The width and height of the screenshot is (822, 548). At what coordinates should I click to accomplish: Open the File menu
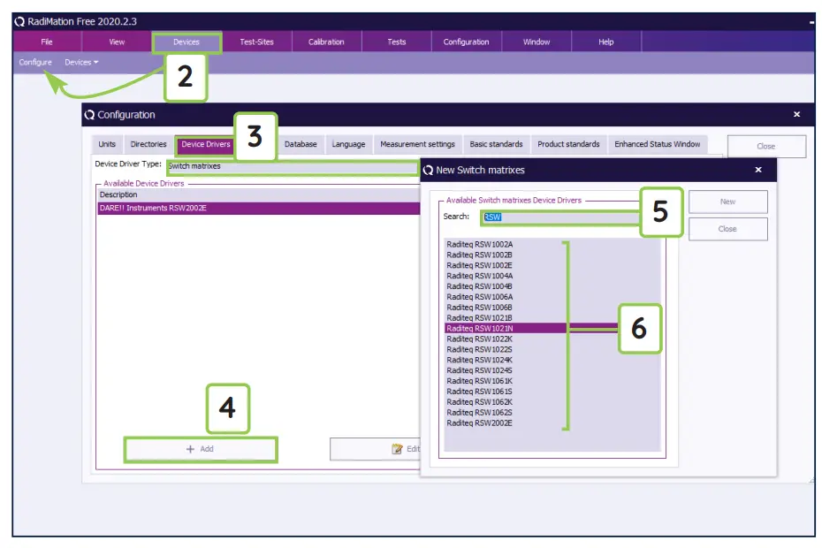(x=47, y=42)
